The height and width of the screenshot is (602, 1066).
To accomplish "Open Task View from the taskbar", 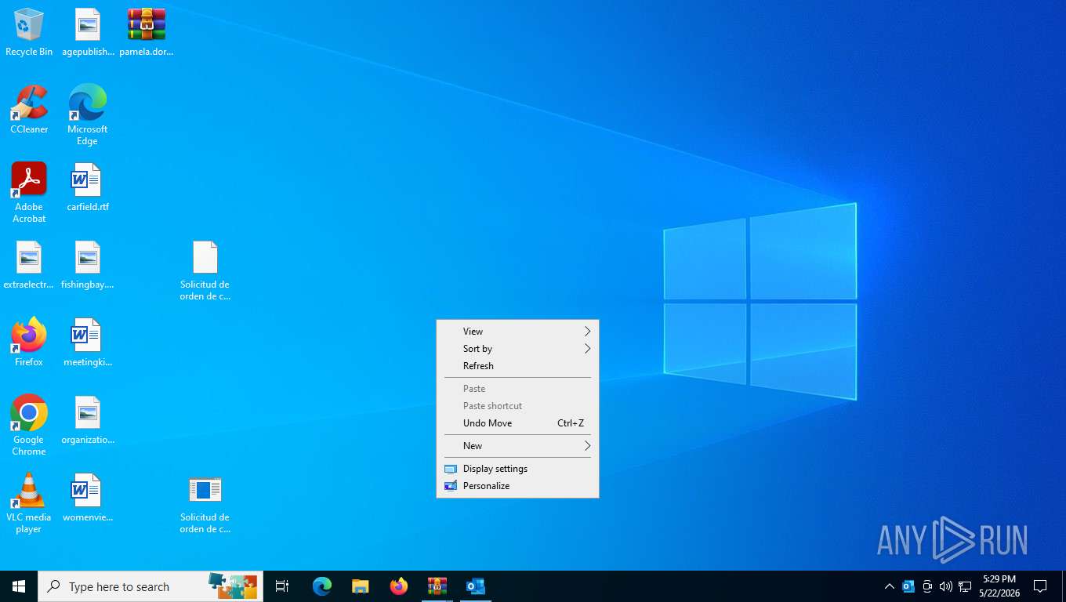I will pyautogui.click(x=282, y=586).
